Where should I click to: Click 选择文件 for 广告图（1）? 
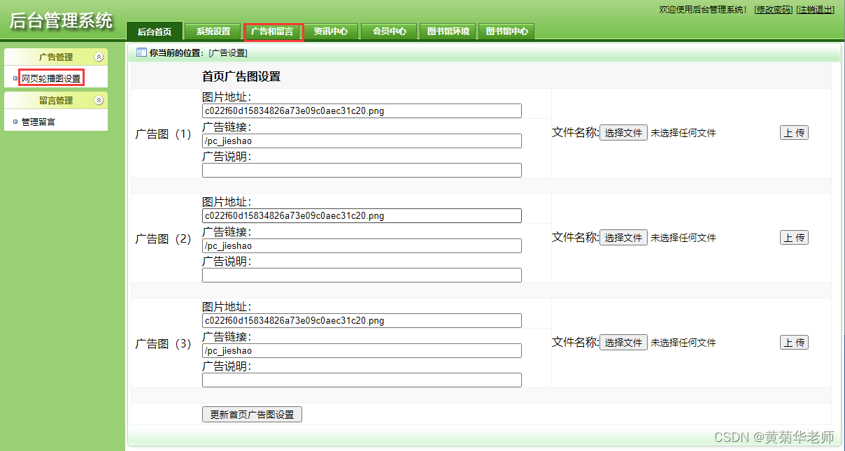pyautogui.click(x=623, y=133)
